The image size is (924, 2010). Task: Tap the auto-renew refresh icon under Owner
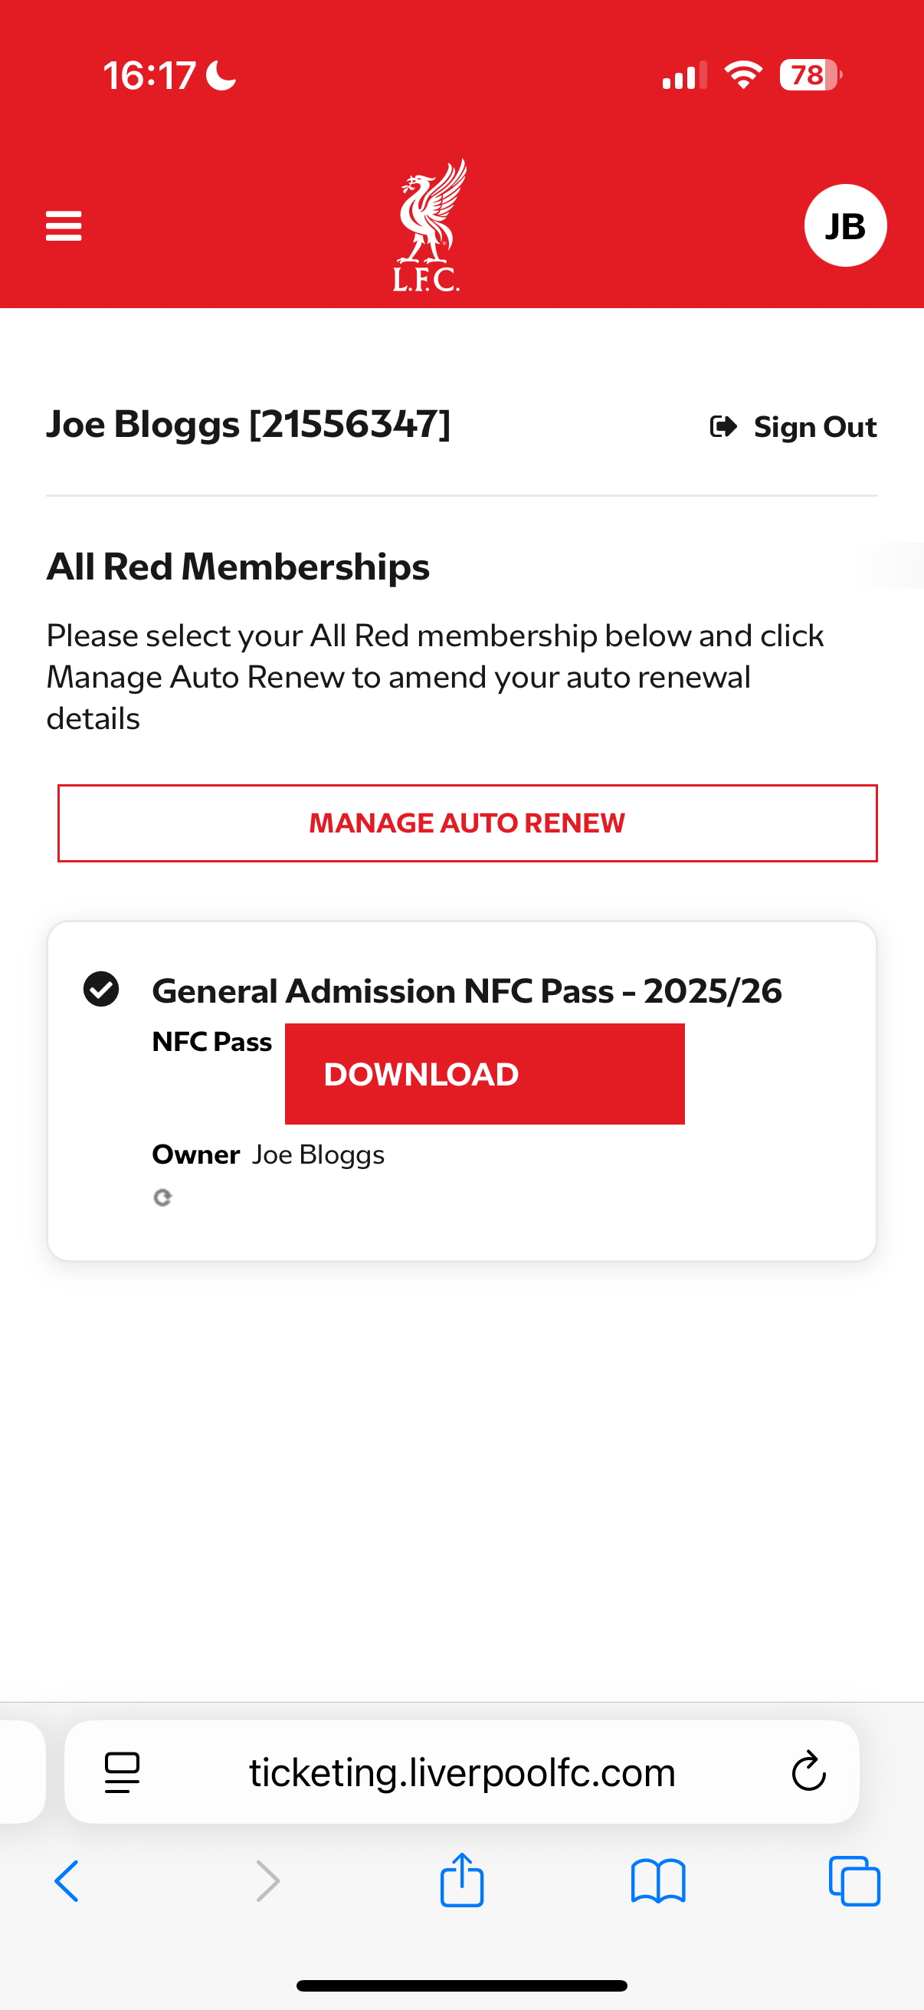162,1197
